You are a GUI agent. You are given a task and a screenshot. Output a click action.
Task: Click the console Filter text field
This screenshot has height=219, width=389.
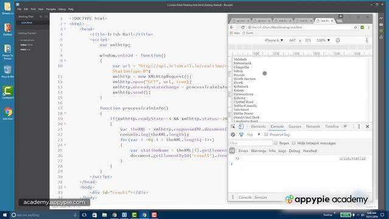coord(250,143)
